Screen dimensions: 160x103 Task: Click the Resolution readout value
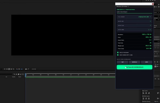[x=146, y=34]
